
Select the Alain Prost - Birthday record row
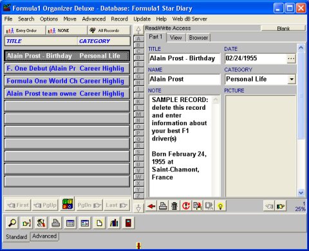[67, 56]
